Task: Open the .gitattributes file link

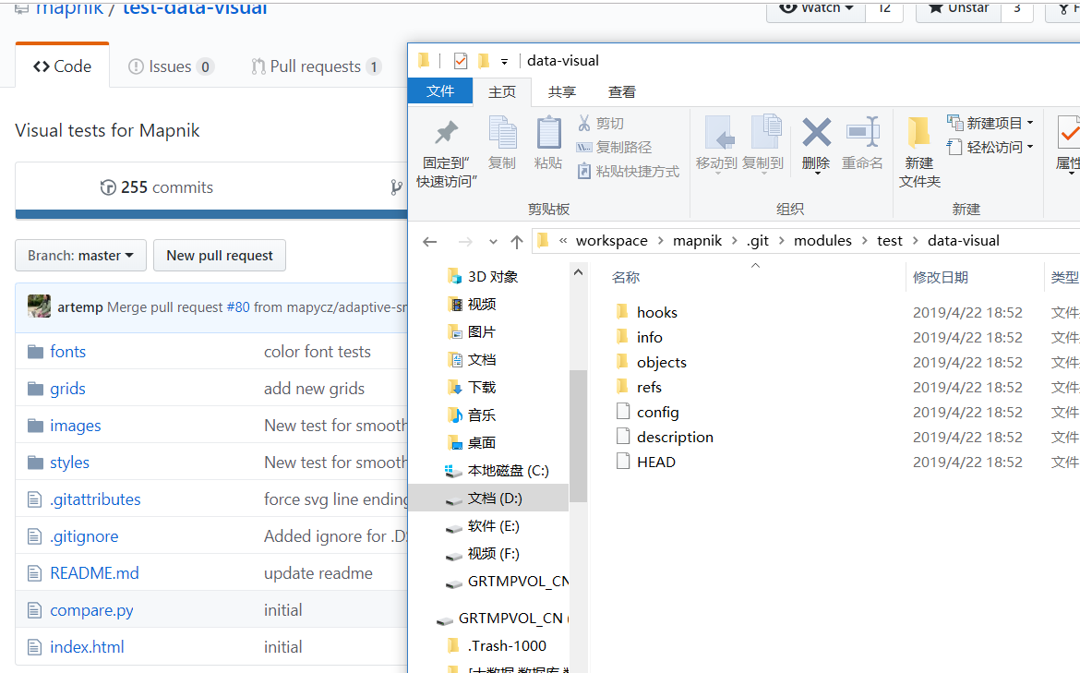Action: 95,499
